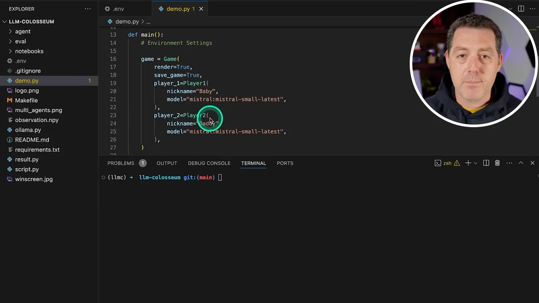Select demo.py in file explorer
The image size is (539, 303).
[49, 80]
